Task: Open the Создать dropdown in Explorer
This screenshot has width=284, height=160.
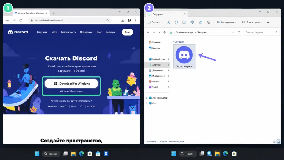Action: tap(155, 22)
